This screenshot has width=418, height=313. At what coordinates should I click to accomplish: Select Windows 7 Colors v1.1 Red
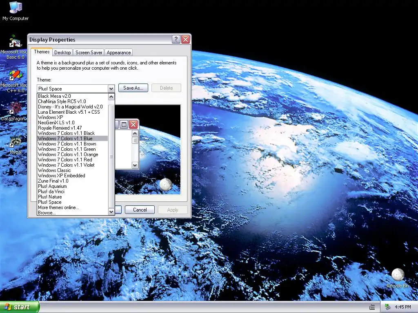[73, 160]
